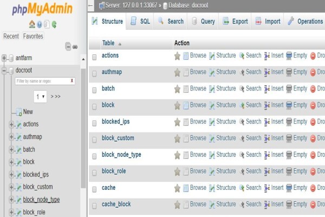This screenshot has height=217, width=325.
Task: Expand the block_node_type table in navigation tree
Action: [11, 200]
